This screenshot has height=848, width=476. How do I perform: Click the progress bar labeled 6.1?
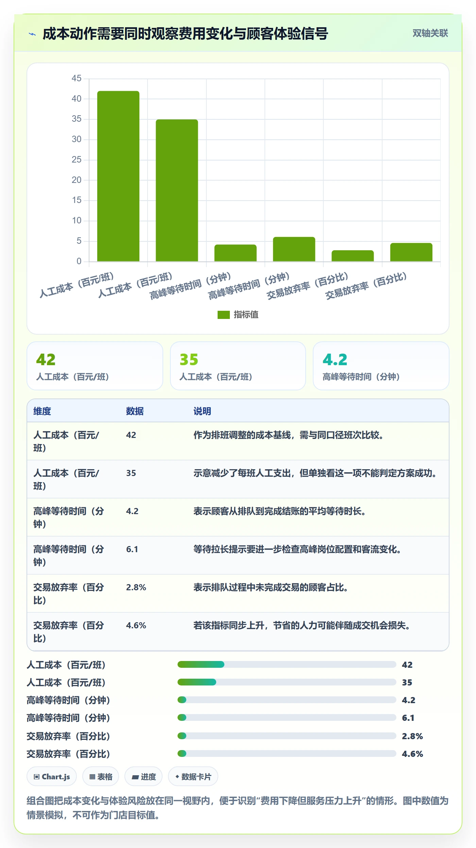tap(287, 717)
